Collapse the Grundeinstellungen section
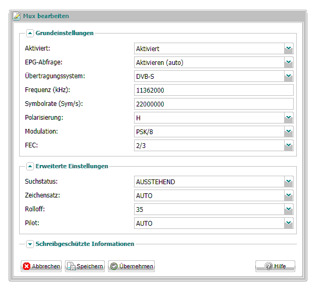This screenshot has height=296, width=324. click(x=30, y=33)
